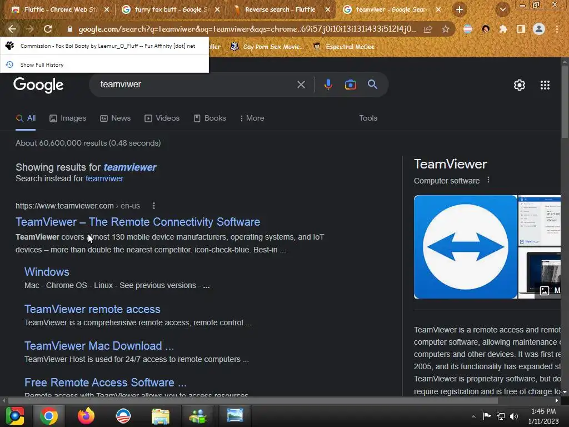
Task: Open the corrected teamviewer spelling link
Action: pyautogui.click(x=130, y=167)
